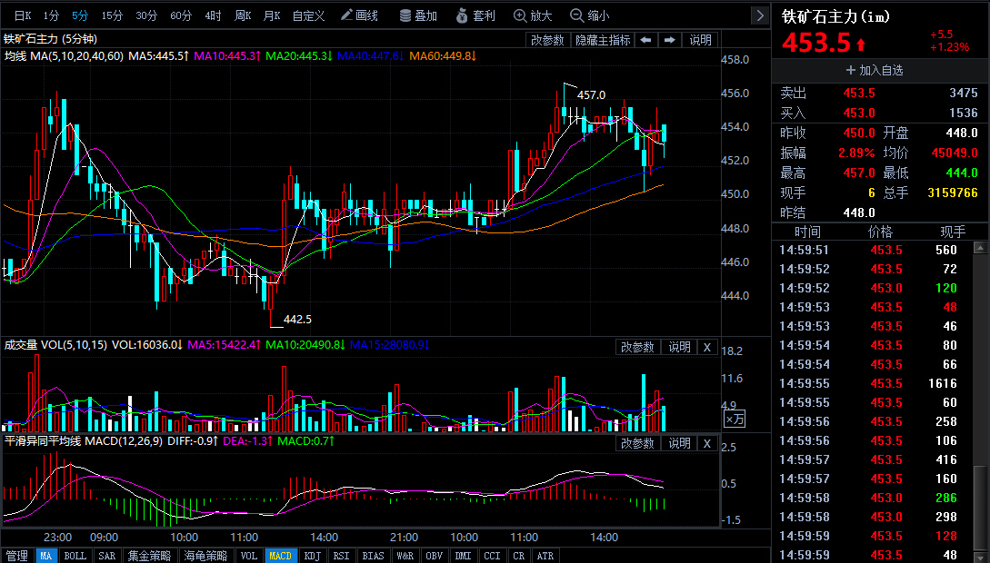Click trade row volume 1616

(x=943, y=384)
